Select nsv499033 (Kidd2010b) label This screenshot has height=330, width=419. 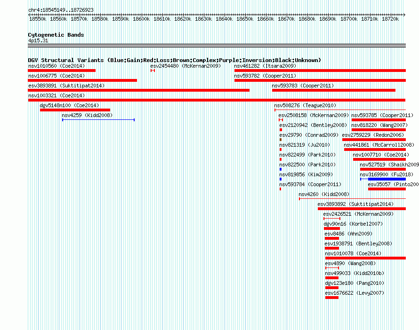(x=355, y=273)
